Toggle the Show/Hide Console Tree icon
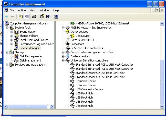166x124 pixels. point(26,16)
